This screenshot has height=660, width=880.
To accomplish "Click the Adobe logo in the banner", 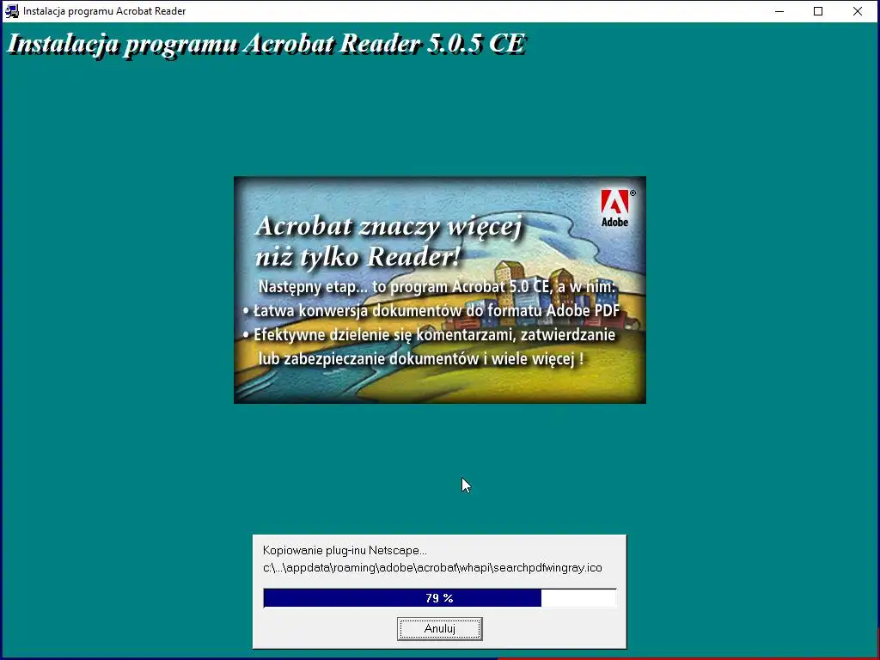I will coord(615,208).
